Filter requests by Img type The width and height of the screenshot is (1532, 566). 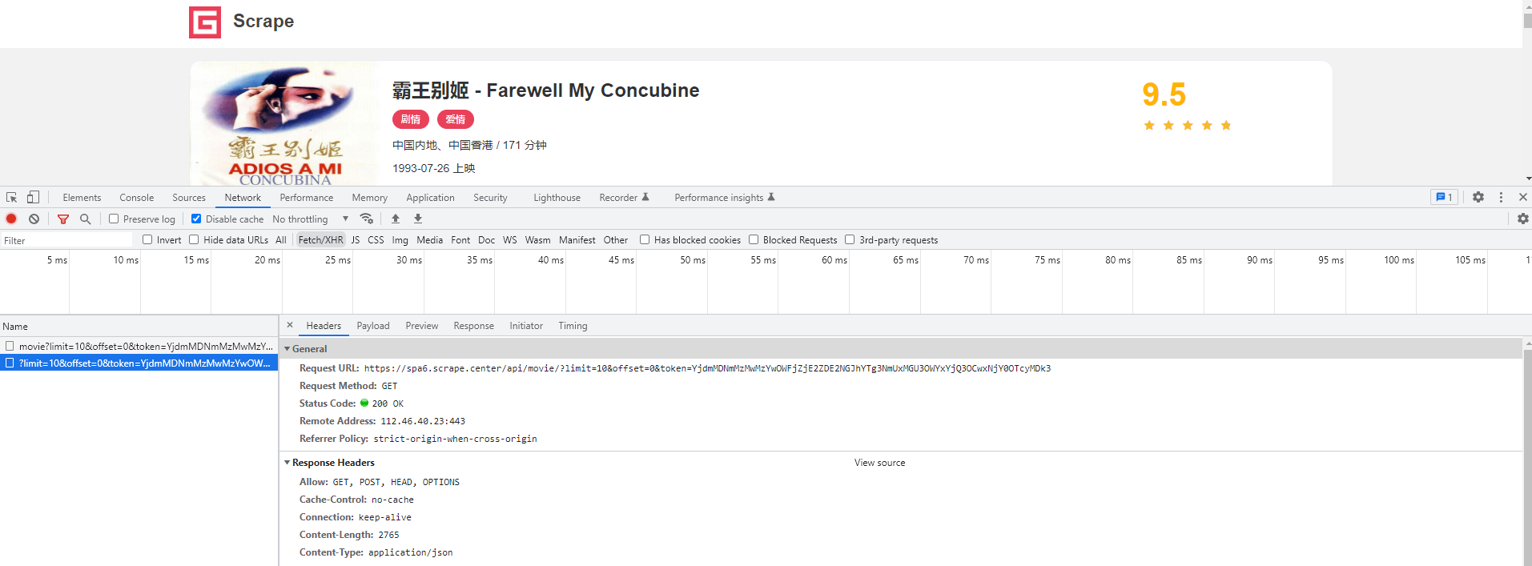(400, 240)
